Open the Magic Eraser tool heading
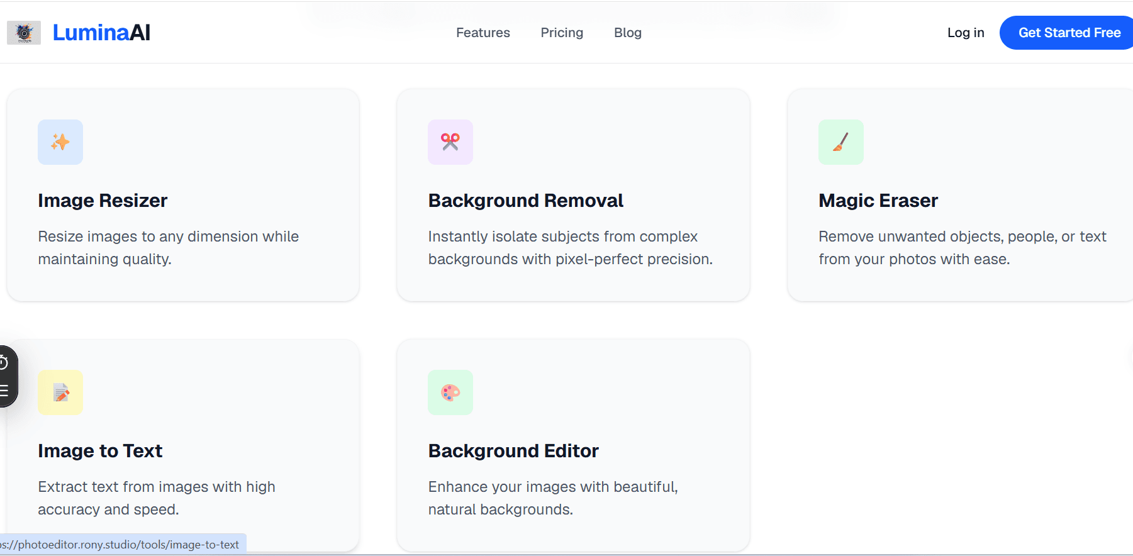 pos(878,201)
